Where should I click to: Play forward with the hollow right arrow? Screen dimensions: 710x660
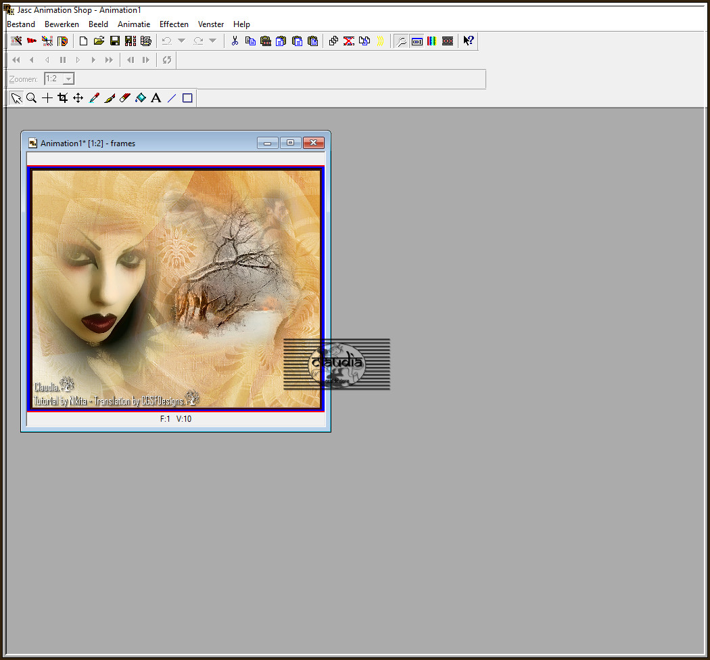78,60
